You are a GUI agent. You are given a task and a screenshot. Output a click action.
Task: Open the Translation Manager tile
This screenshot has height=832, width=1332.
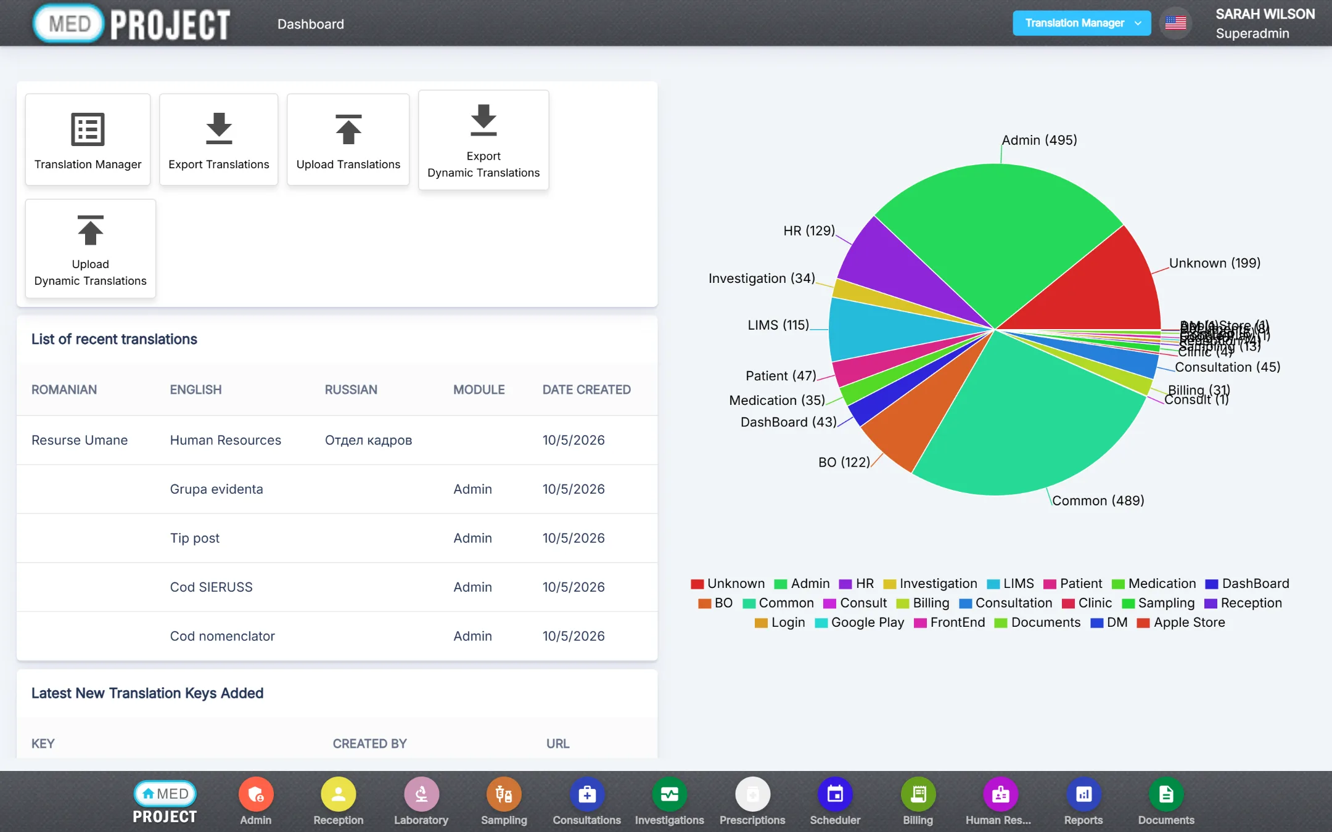tap(88, 139)
